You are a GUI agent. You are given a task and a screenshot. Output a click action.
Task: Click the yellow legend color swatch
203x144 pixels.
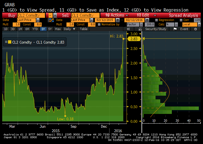coord(10,42)
